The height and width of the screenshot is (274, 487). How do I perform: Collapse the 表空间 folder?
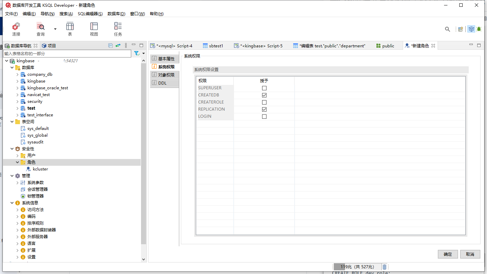[x=12, y=122]
